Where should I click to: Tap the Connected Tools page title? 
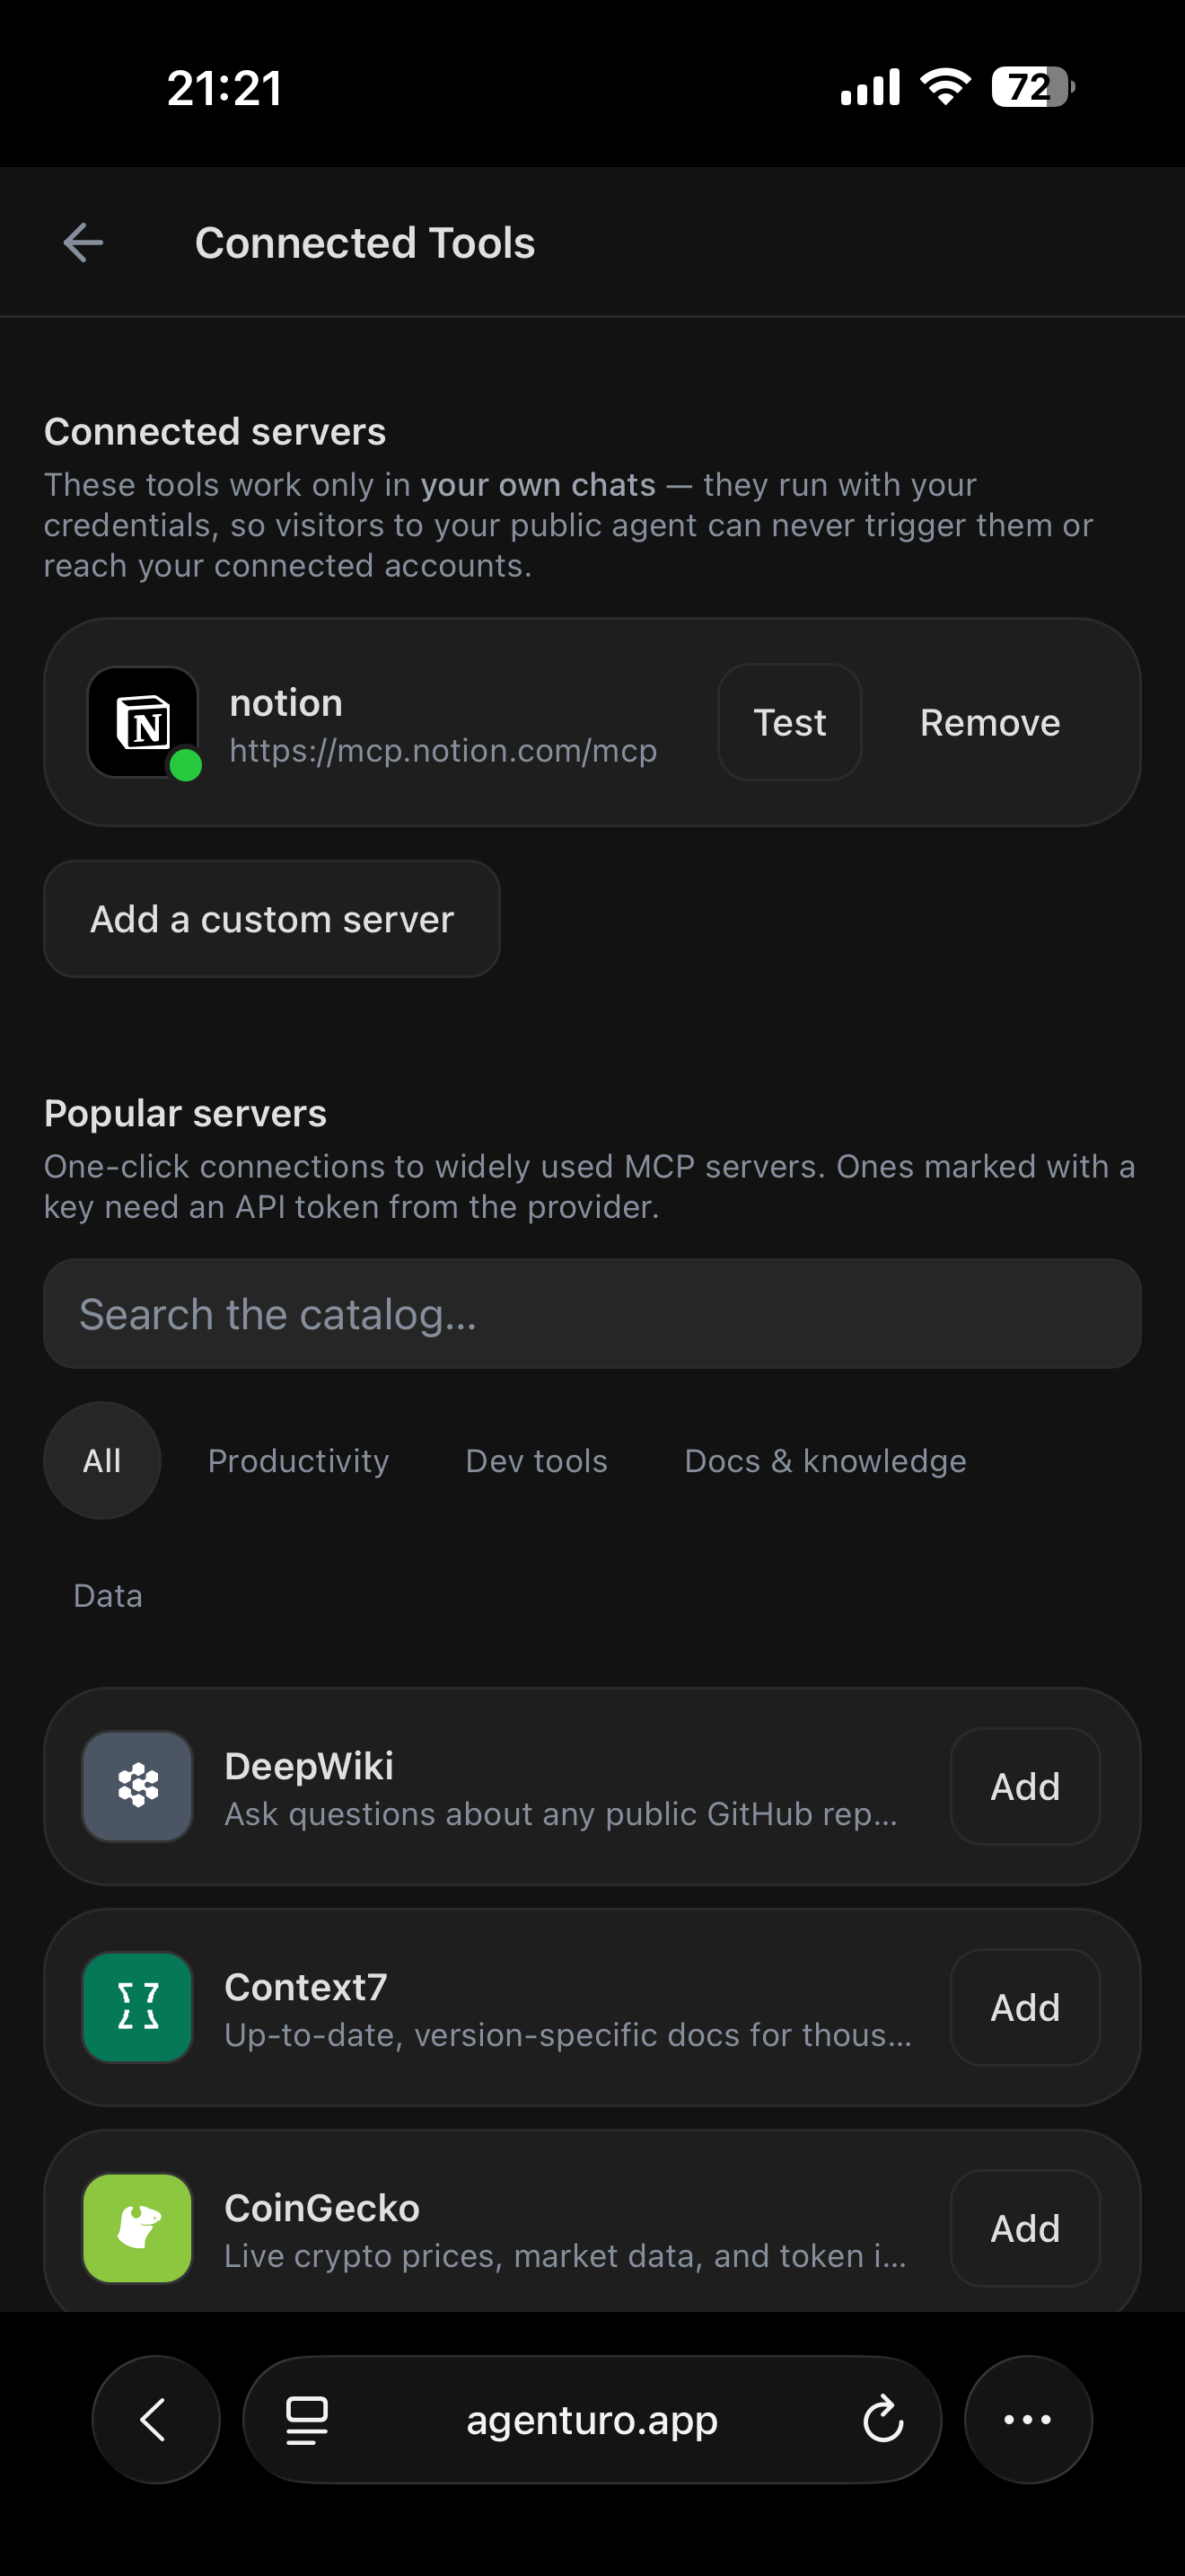pyautogui.click(x=364, y=243)
